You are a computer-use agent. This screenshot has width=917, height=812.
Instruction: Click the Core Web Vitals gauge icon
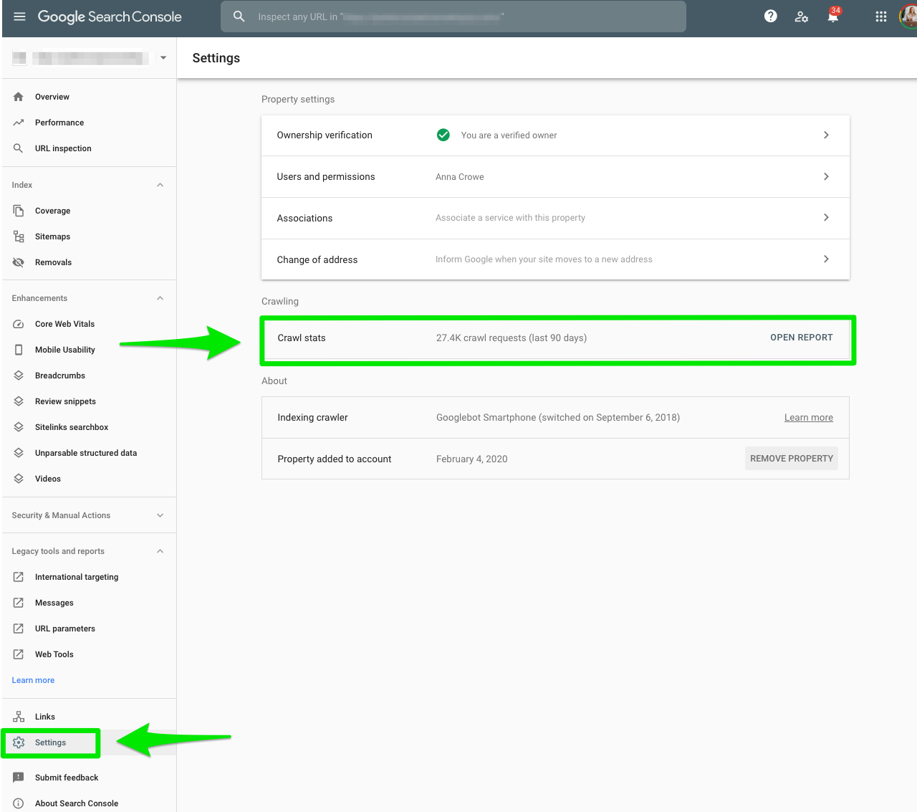point(19,324)
